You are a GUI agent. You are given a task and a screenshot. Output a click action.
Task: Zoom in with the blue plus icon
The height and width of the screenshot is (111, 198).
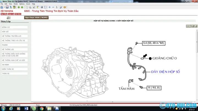click(x=50, y=7)
